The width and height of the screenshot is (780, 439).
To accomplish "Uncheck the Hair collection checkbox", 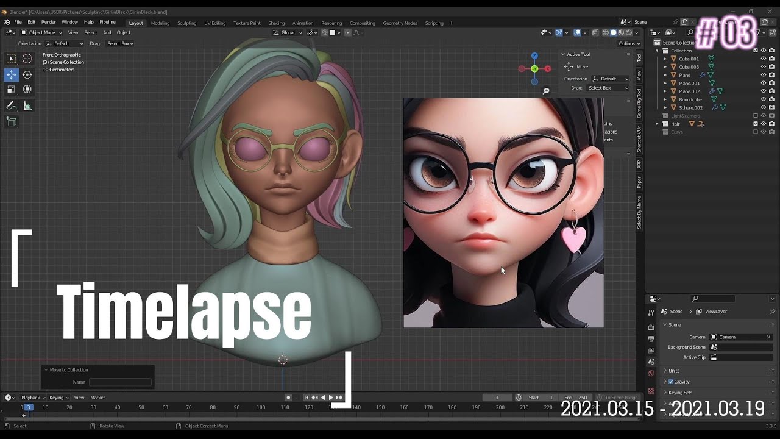I will pos(756,124).
